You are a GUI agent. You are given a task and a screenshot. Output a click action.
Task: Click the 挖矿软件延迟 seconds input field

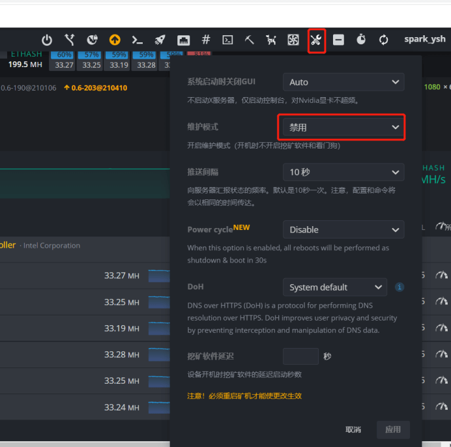pos(300,356)
